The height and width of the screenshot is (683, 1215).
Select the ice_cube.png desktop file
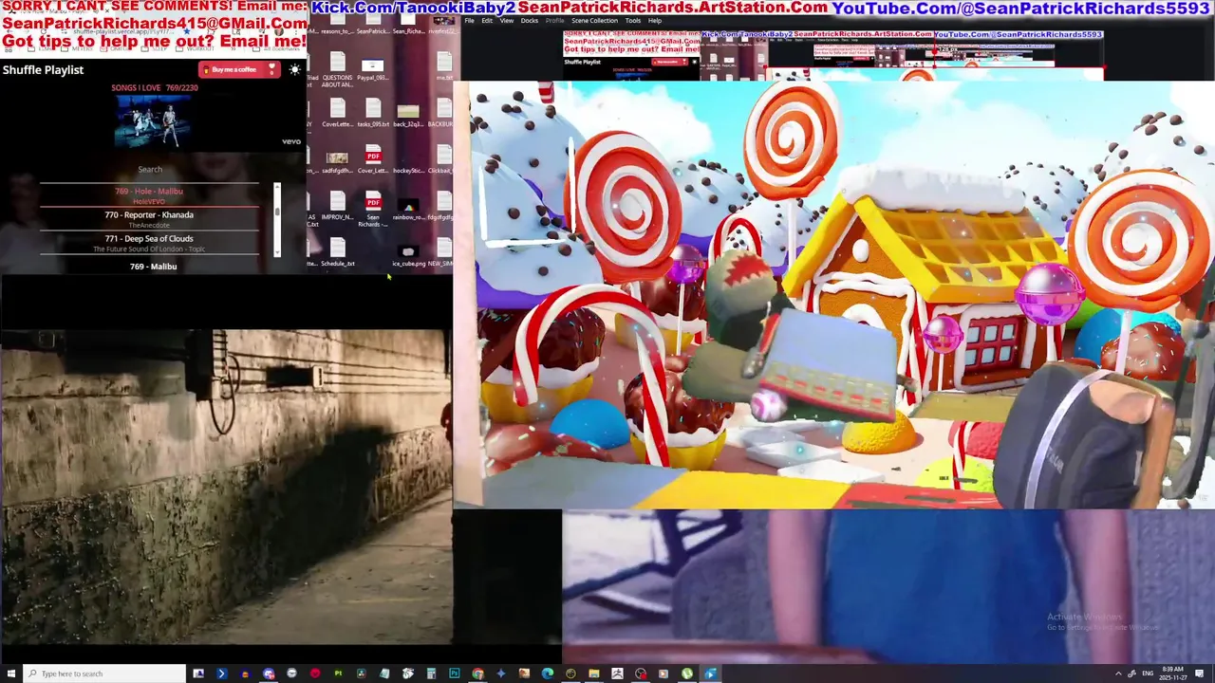click(408, 255)
